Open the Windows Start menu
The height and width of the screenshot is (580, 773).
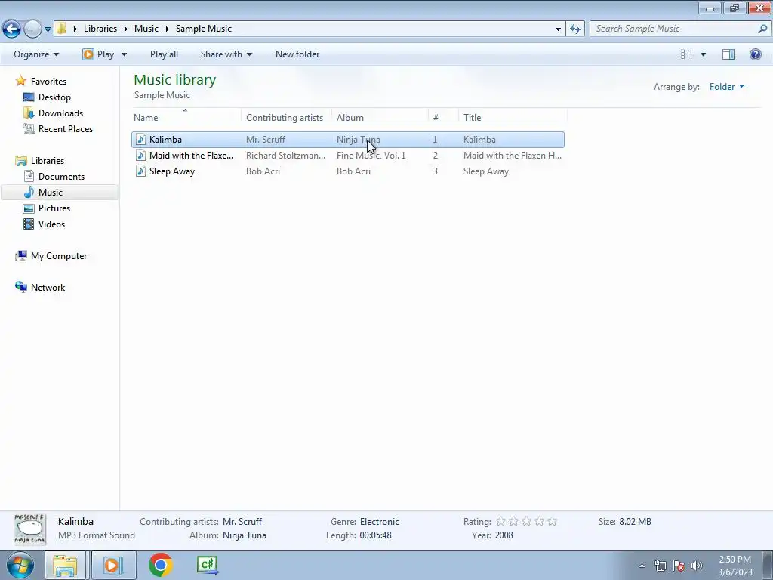click(x=20, y=565)
